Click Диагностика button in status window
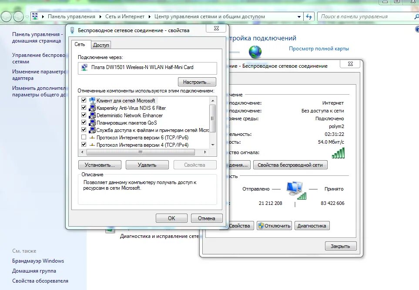This screenshot has height=290, width=419. click(312, 226)
